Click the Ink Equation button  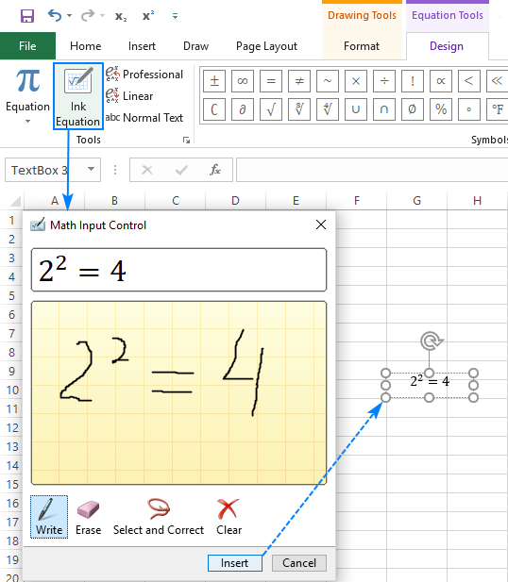(78, 96)
